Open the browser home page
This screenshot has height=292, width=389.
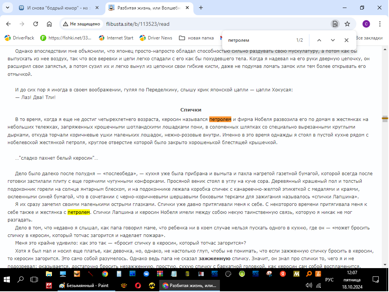click(49, 24)
